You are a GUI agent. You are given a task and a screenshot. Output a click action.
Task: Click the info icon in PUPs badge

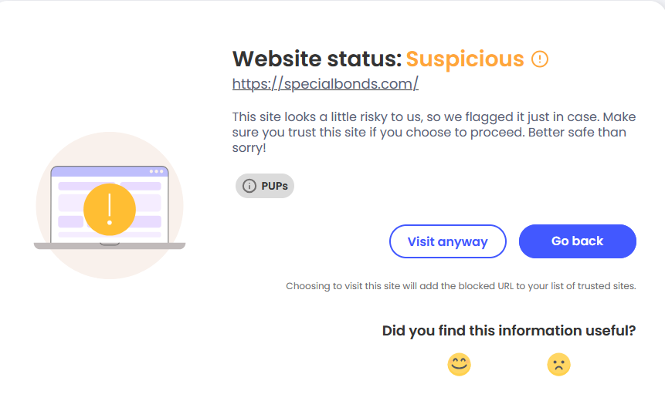click(x=249, y=186)
